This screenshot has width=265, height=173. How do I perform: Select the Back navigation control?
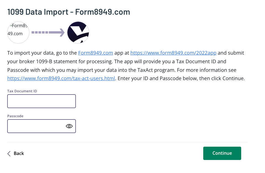pyautogui.click(x=16, y=153)
